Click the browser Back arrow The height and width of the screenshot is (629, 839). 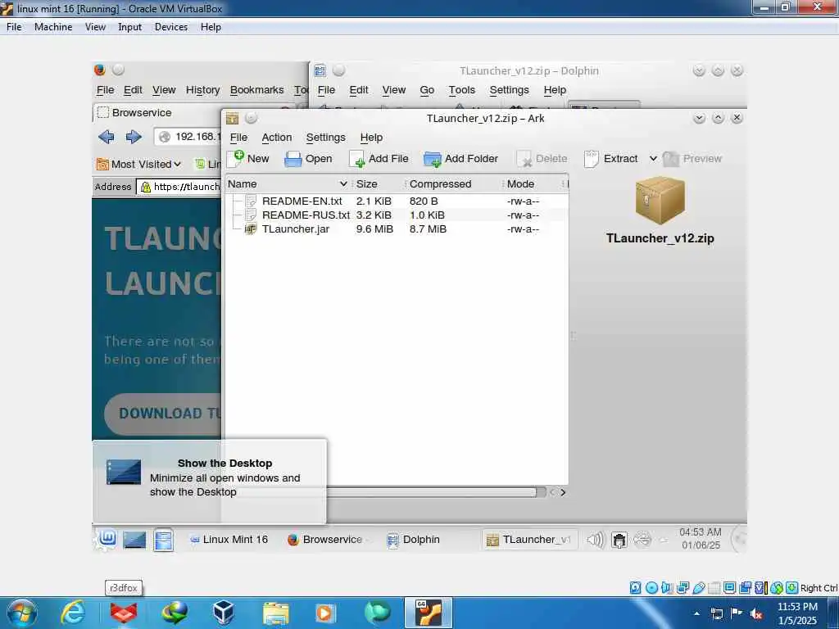click(x=106, y=137)
